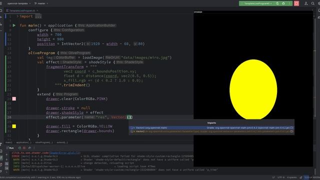This screenshot has height=180, width=320.
Task: Click main() breadcrumb
Action: point(9,142)
